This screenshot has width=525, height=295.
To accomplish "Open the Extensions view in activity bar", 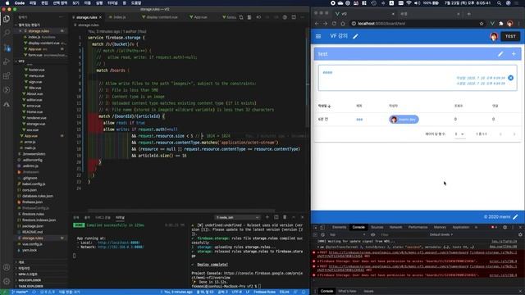I will click(7, 76).
